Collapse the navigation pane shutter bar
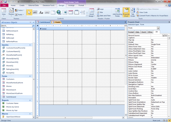This screenshot has width=171, height=122. click(34, 22)
